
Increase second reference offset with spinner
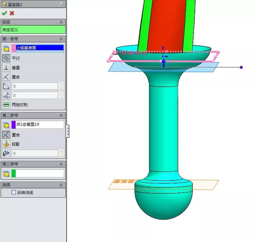click(61, 152)
